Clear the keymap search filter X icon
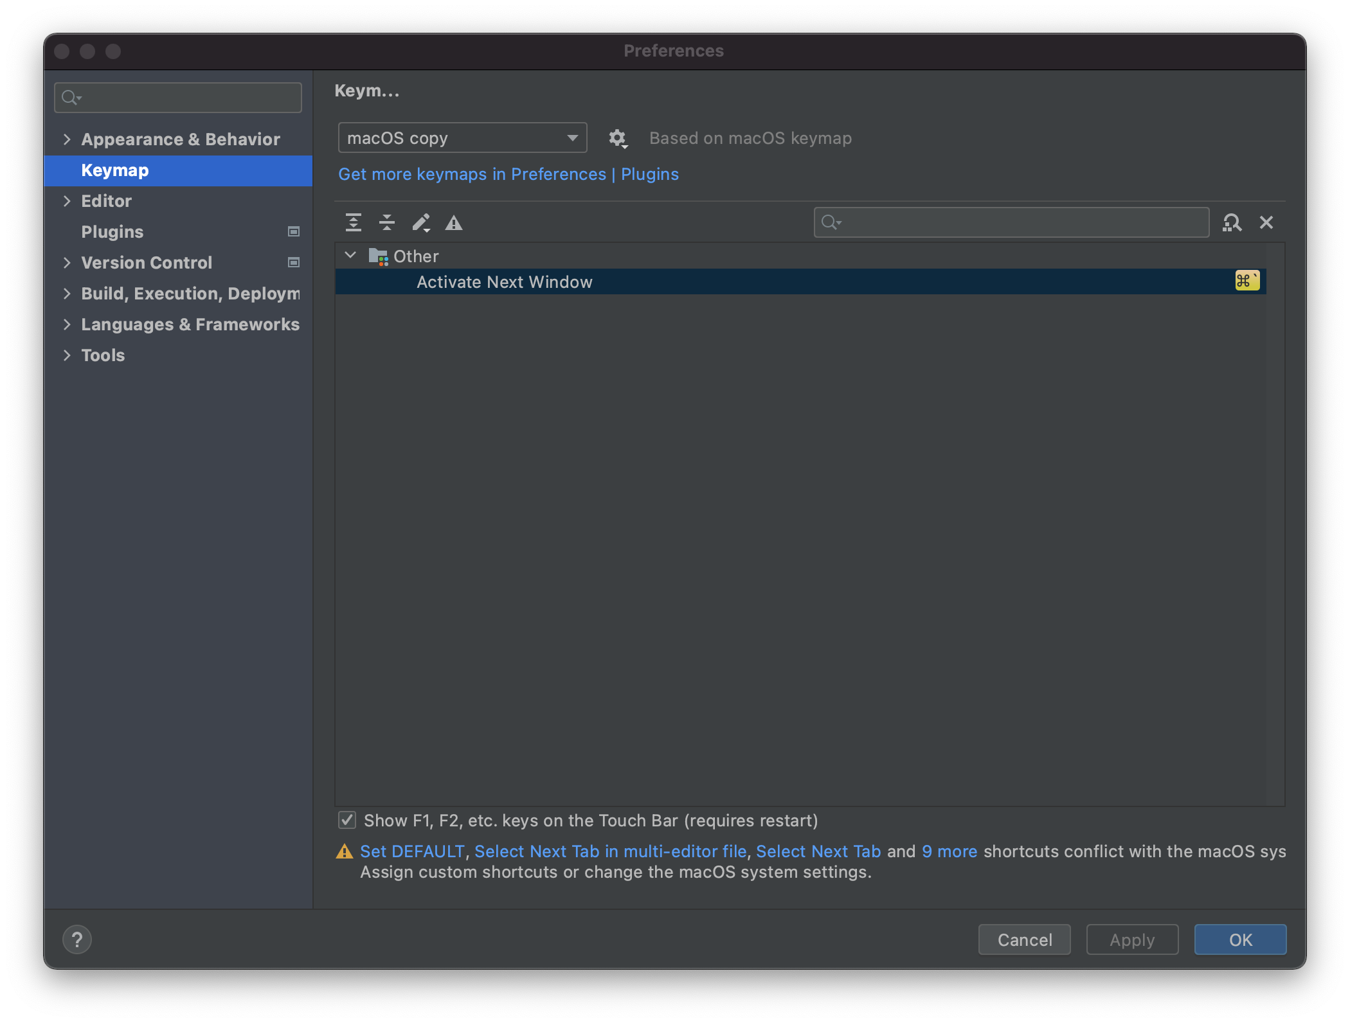The height and width of the screenshot is (1023, 1350). pyautogui.click(x=1266, y=222)
